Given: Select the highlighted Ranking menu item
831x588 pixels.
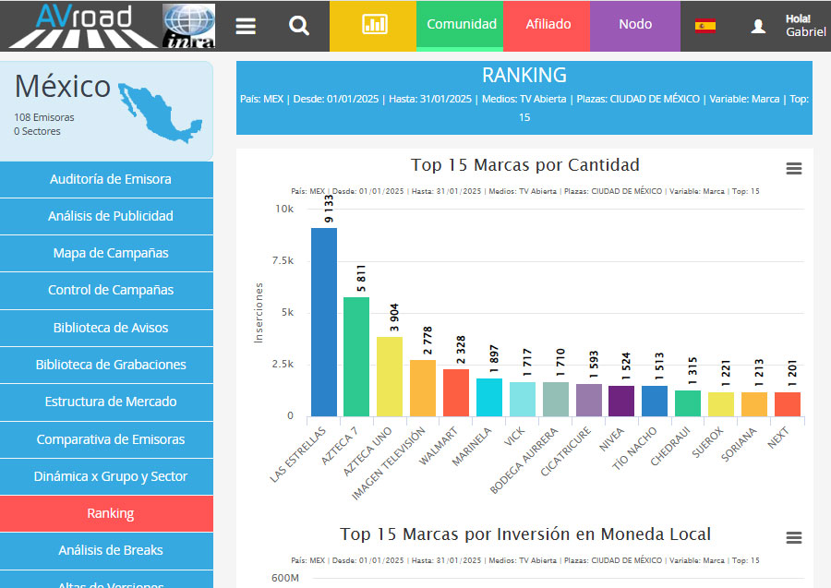Looking at the screenshot, I should pos(106,514).
